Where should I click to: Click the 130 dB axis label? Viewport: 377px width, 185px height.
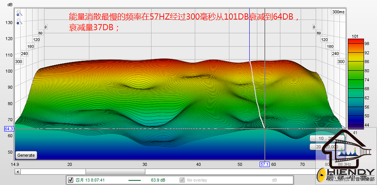9,23
